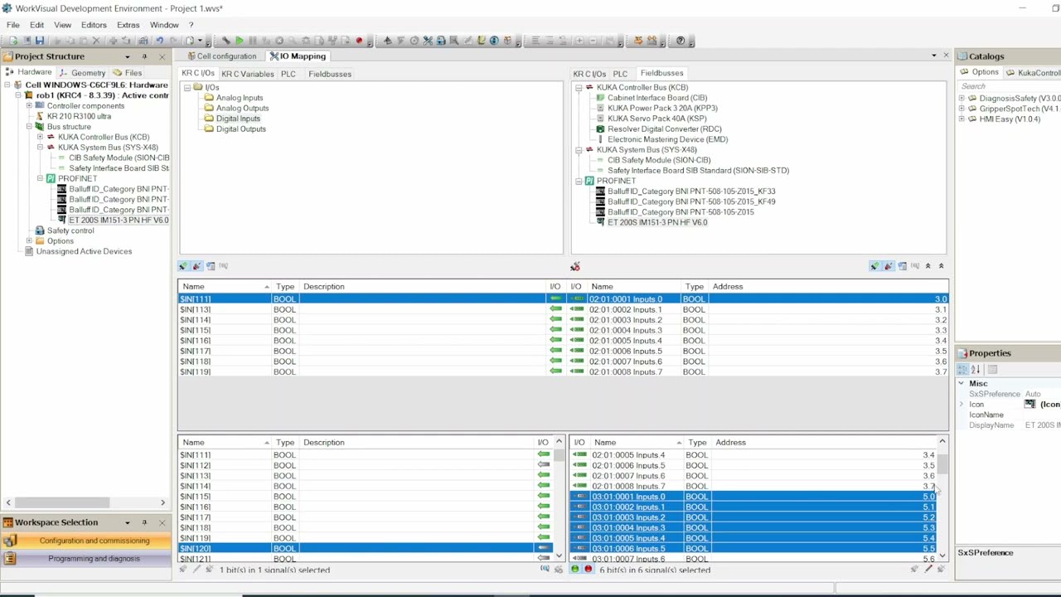Image resolution: width=1061 pixels, height=597 pixels.
Task: Click the categorized sort icon in Properties
Action: (x=962, y=370)
